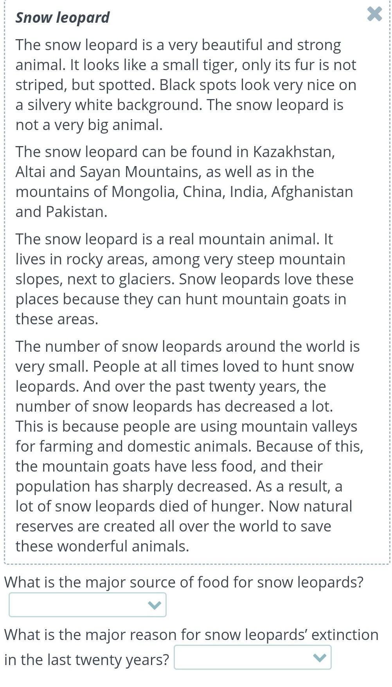Click the "Snow leopard" passage heading
The image size is (392, 687).
(63, 18)
